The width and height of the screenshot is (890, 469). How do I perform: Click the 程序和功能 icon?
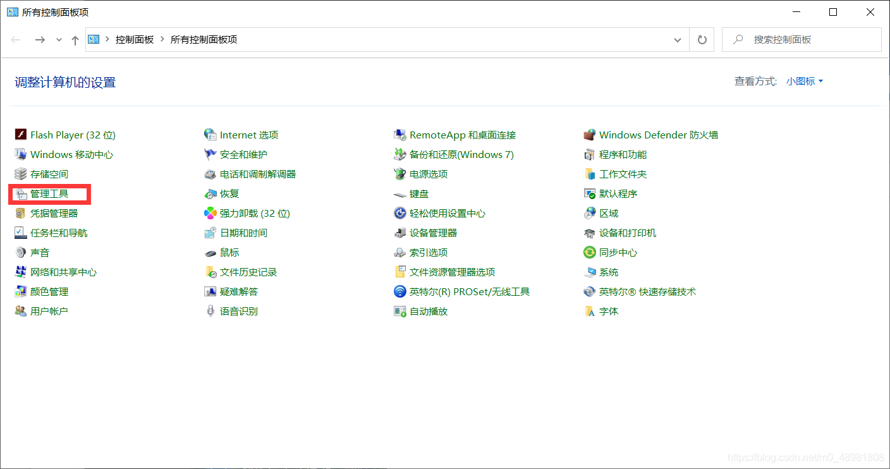(x=589, y=154)
